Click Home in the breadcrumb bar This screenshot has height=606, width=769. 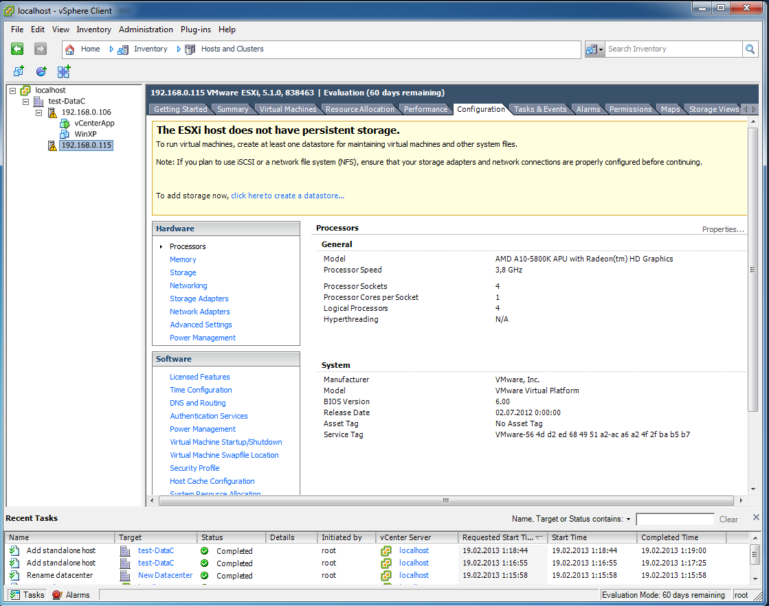tap(90, 49)
